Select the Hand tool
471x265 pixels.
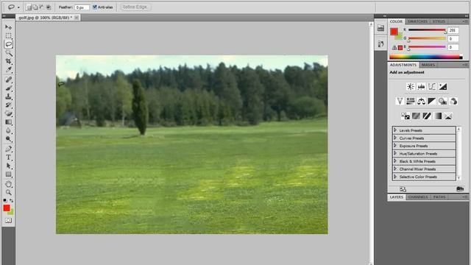point(8,184)
